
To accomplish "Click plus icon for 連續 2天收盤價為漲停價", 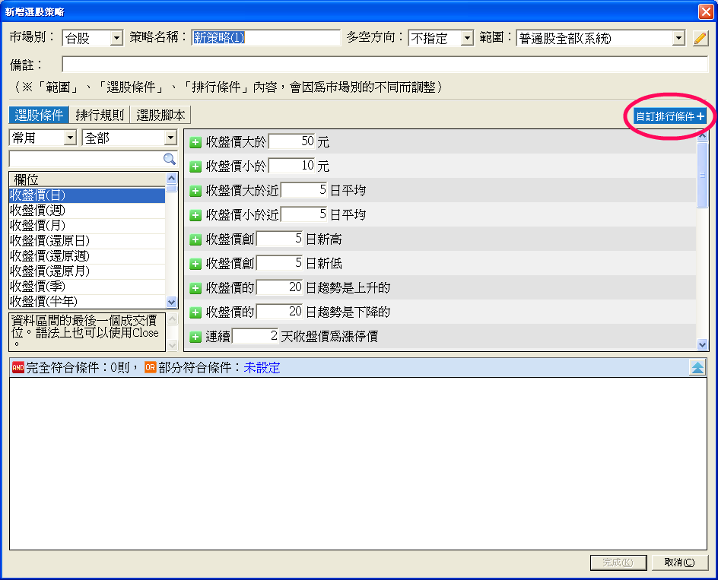I will pos(195,337).
